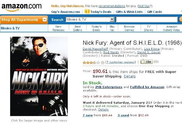Image resolution: width=182 pixels, height=123 pixels.
Task: Open the star rating dropdown arrow
Action: 103,62
